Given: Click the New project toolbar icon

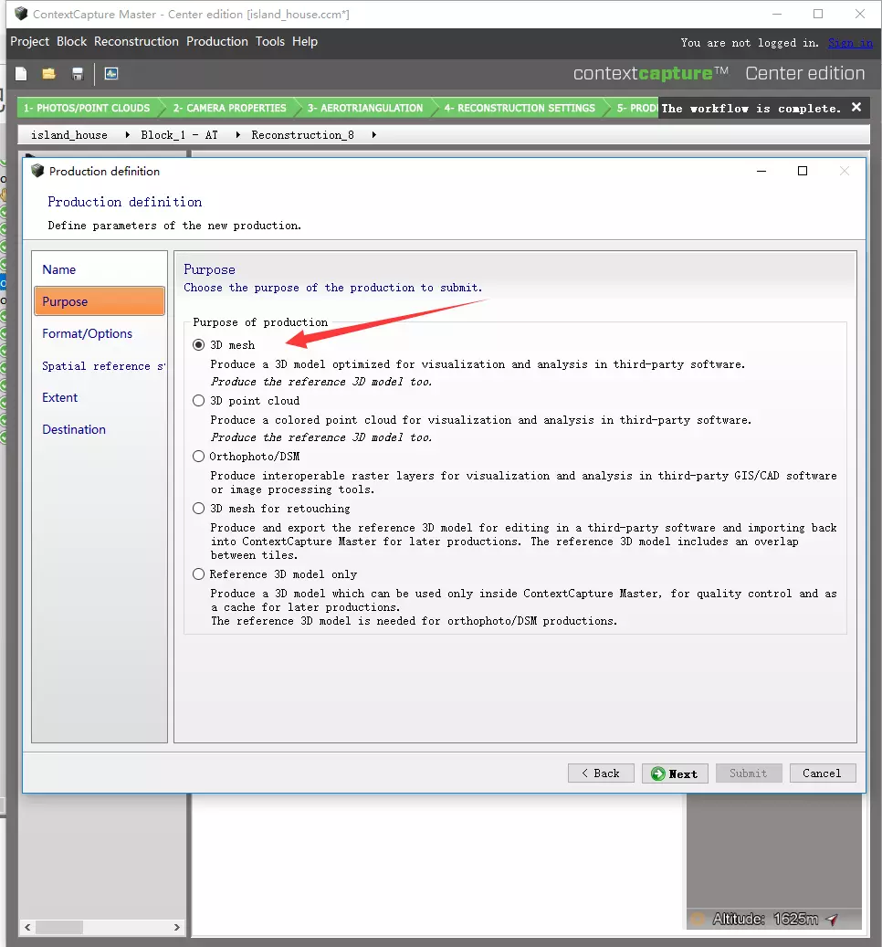Looking at the screenshot, I should tap(21, 74).
